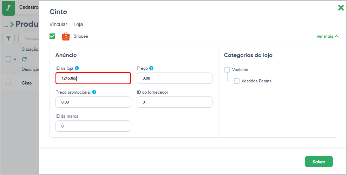This screenshot has height=175, width=347.
Task: Switch to the Loja tab
Action: pyautogui.click(x=78, y=24)
